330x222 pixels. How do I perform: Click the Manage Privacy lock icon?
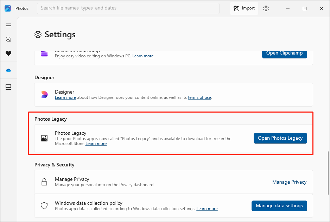[44, 182]
